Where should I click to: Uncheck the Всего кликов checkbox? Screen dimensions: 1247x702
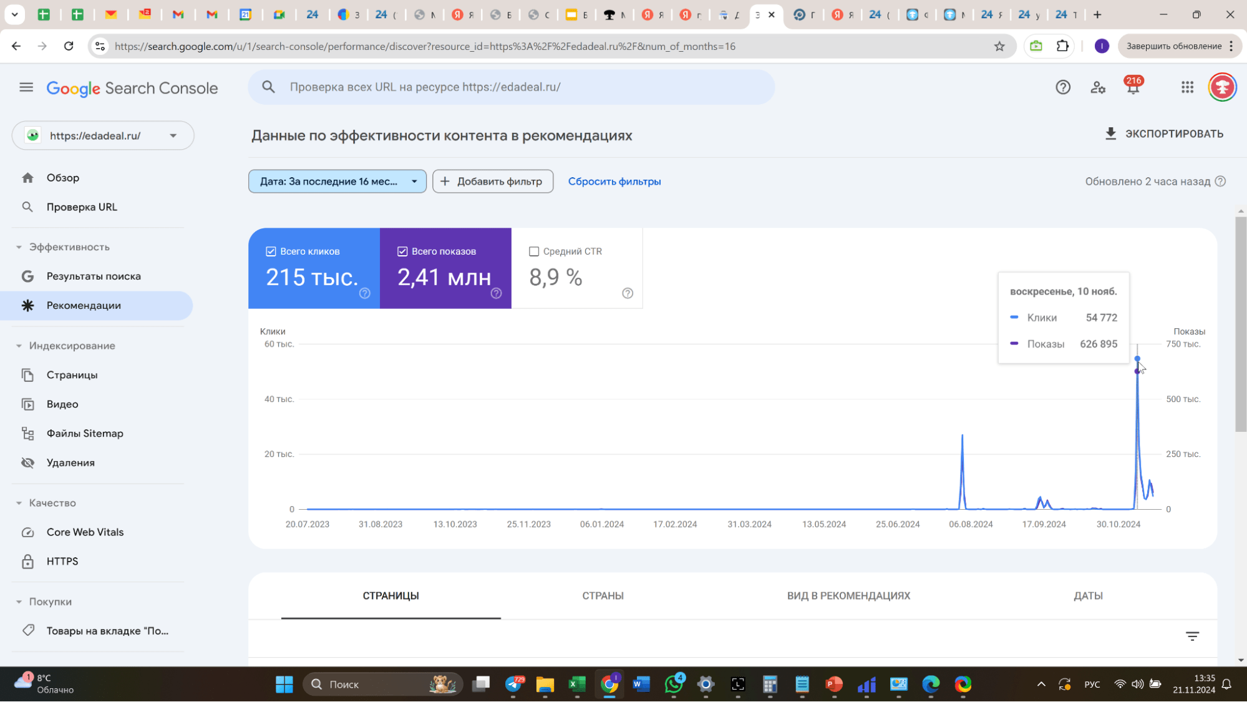tap(271, 251)
